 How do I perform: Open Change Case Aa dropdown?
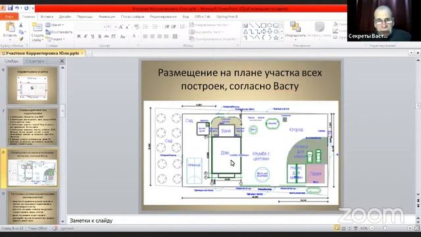pyautogui.click(x=123, y=36)
